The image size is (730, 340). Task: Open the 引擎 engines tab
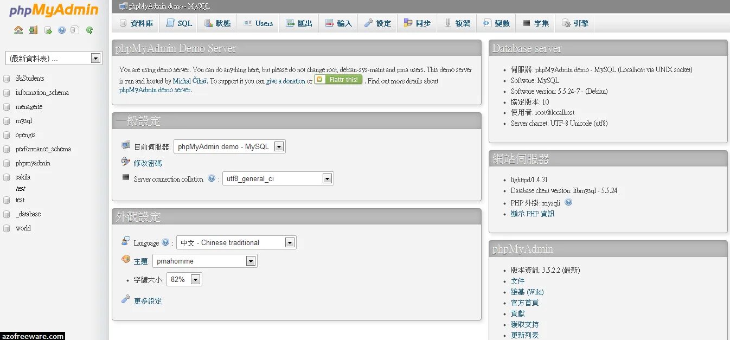pyautogui.click(x=575, y=23)
